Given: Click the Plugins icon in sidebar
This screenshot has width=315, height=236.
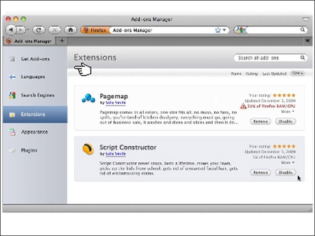Looking at the screenshot, I should click(12, 150).
